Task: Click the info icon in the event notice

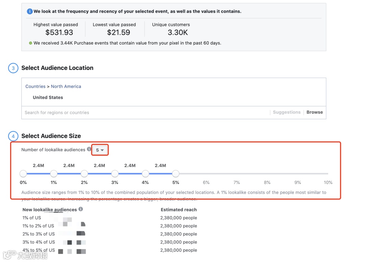Action: [30, 11]
